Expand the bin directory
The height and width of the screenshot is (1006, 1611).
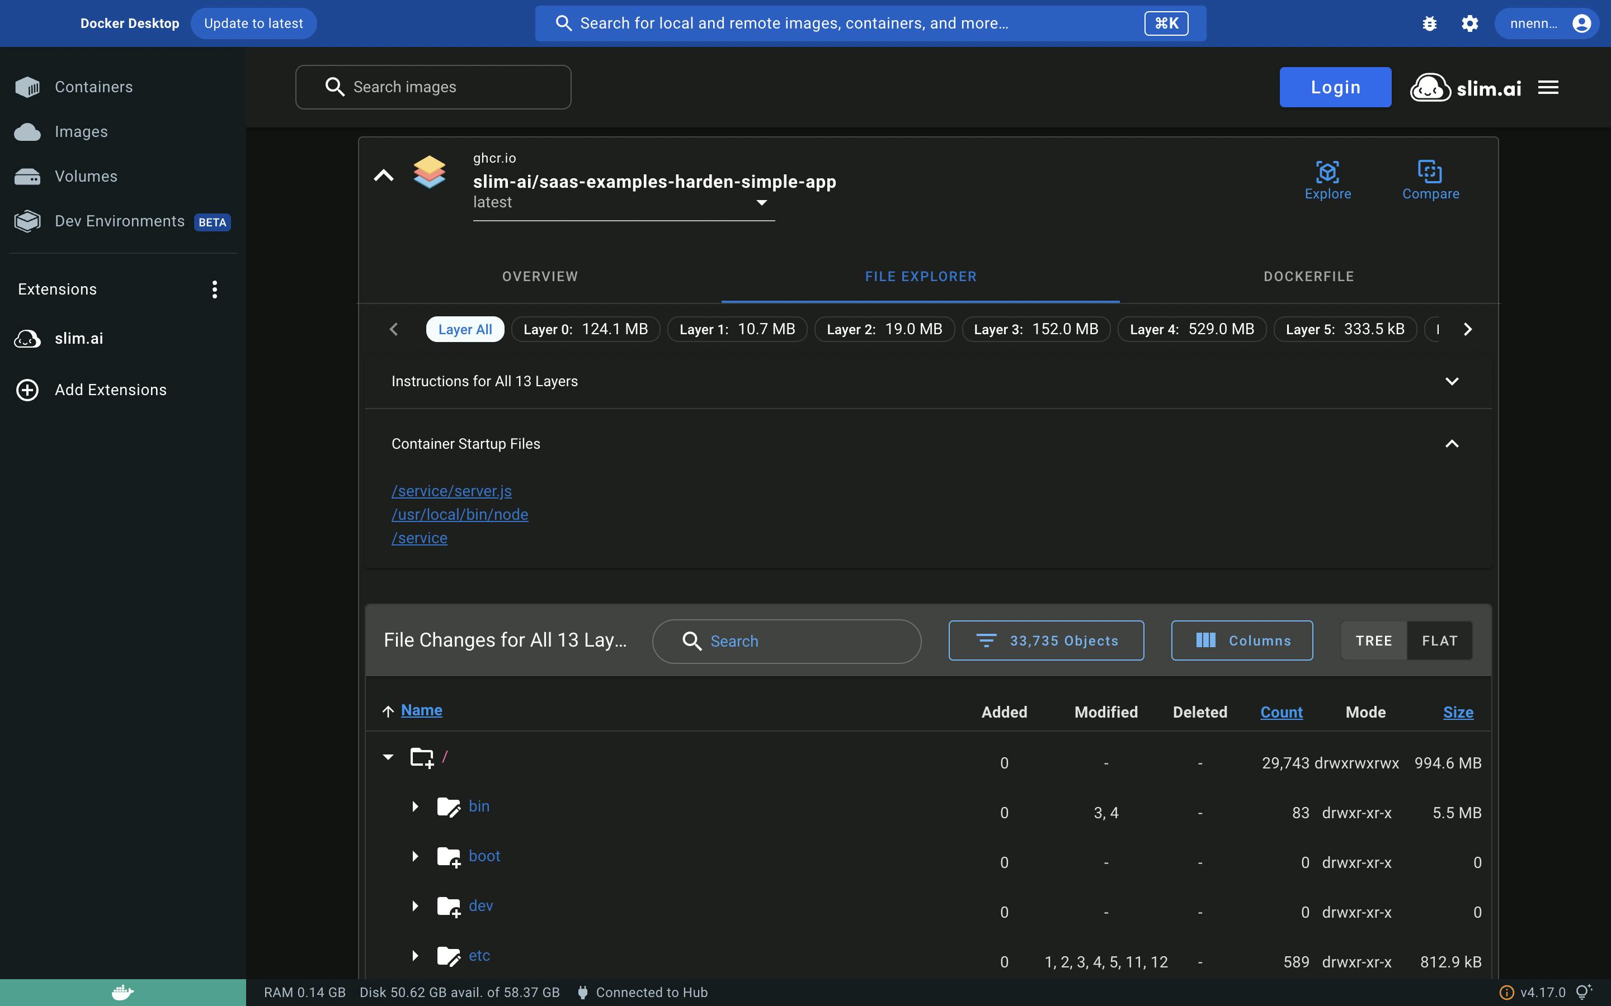(414, 807)
